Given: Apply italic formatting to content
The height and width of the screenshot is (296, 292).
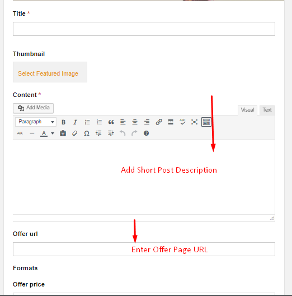Looking at the screenshot, I should (75, 122).
